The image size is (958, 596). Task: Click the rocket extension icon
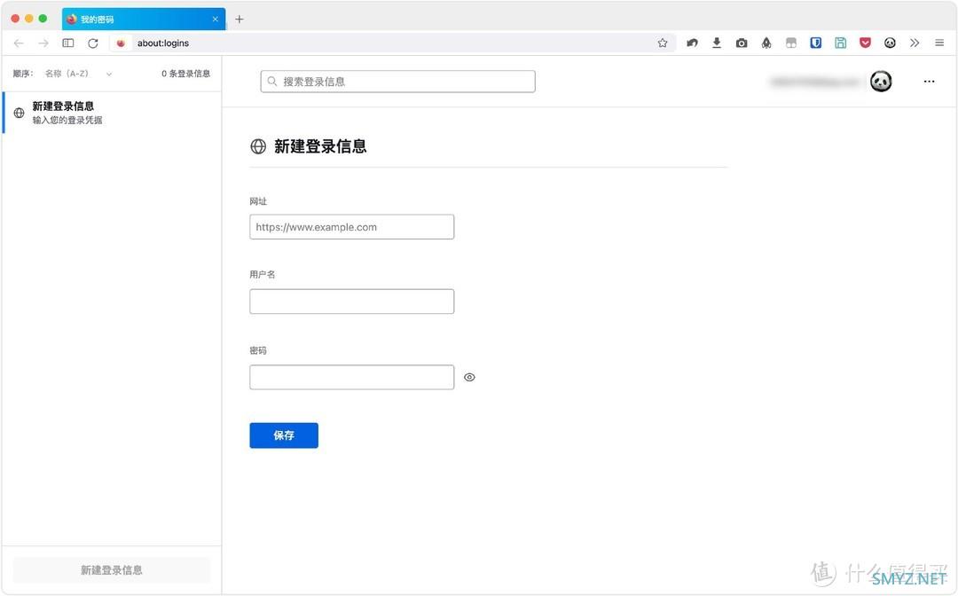[x=766, y=43]
